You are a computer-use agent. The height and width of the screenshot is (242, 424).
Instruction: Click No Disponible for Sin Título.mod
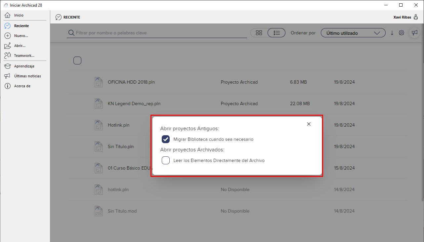point(235,211)
